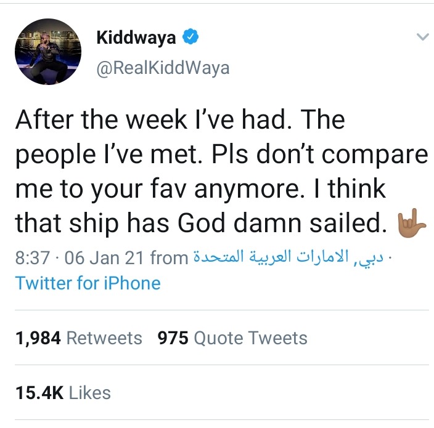434x428 pixels.
Task: Click the blue verified badge
Action: coord(190,36)
